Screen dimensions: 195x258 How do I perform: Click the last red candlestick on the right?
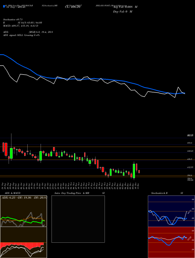(x=139, y=172)
